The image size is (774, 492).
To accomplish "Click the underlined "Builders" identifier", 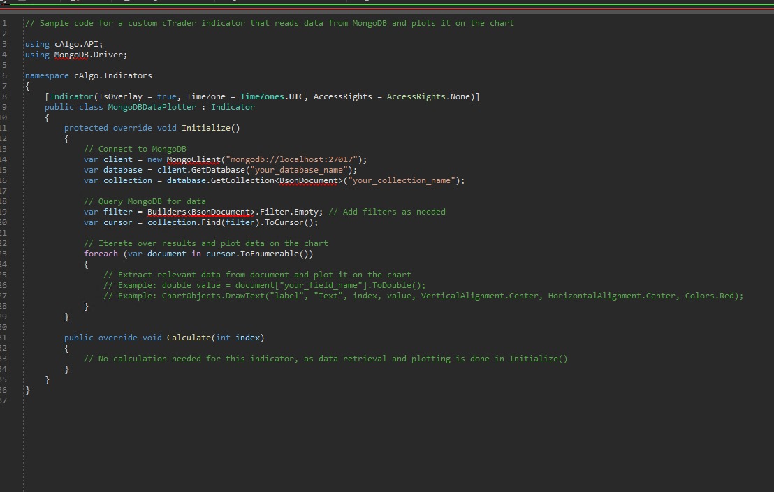I will (x=167, y=212).
